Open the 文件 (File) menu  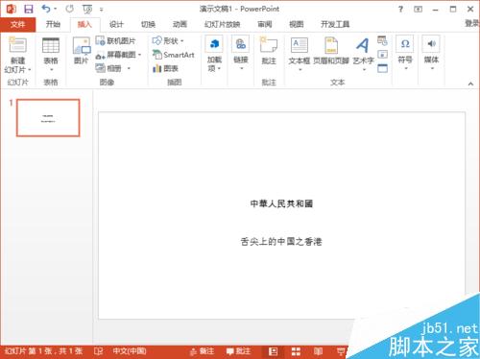pos(17,24)
